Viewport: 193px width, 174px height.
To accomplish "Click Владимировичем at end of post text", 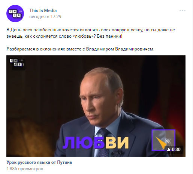I will [x=135, y=49].
